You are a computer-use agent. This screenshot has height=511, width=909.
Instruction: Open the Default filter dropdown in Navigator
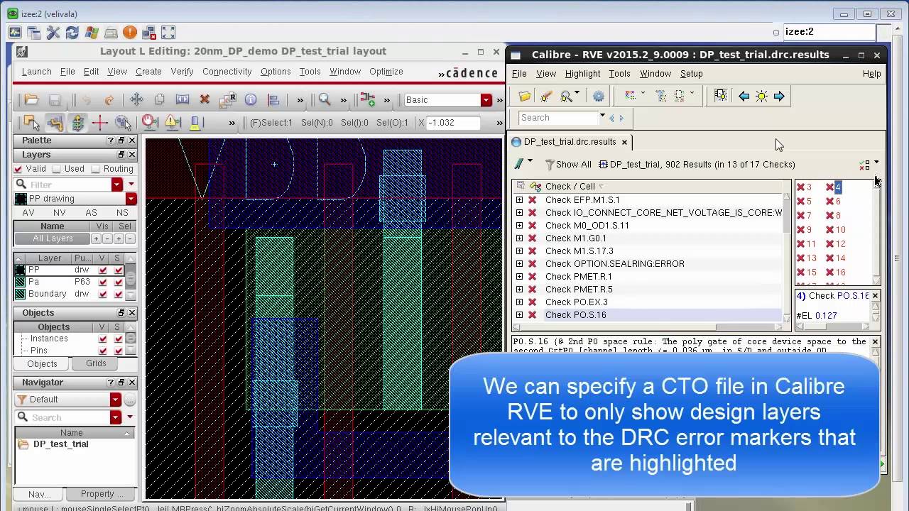(115, 400)
